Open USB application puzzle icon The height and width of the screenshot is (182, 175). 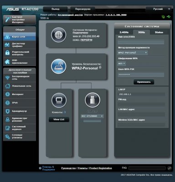pyautogui.click(x=7, y=61)
